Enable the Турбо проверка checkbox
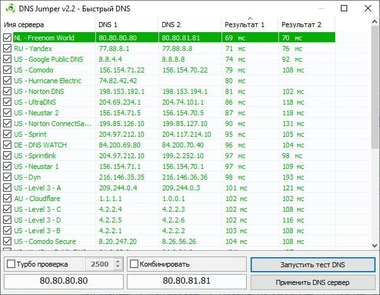Image resolution: width=380 pixels, height=295 pixels. point(11,264)
